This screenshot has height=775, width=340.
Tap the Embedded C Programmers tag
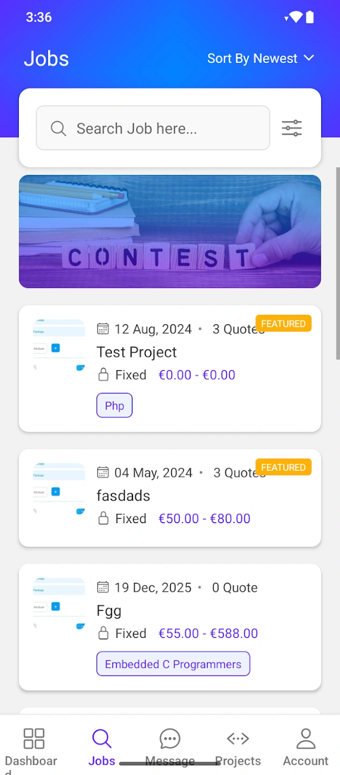[173, 664]
